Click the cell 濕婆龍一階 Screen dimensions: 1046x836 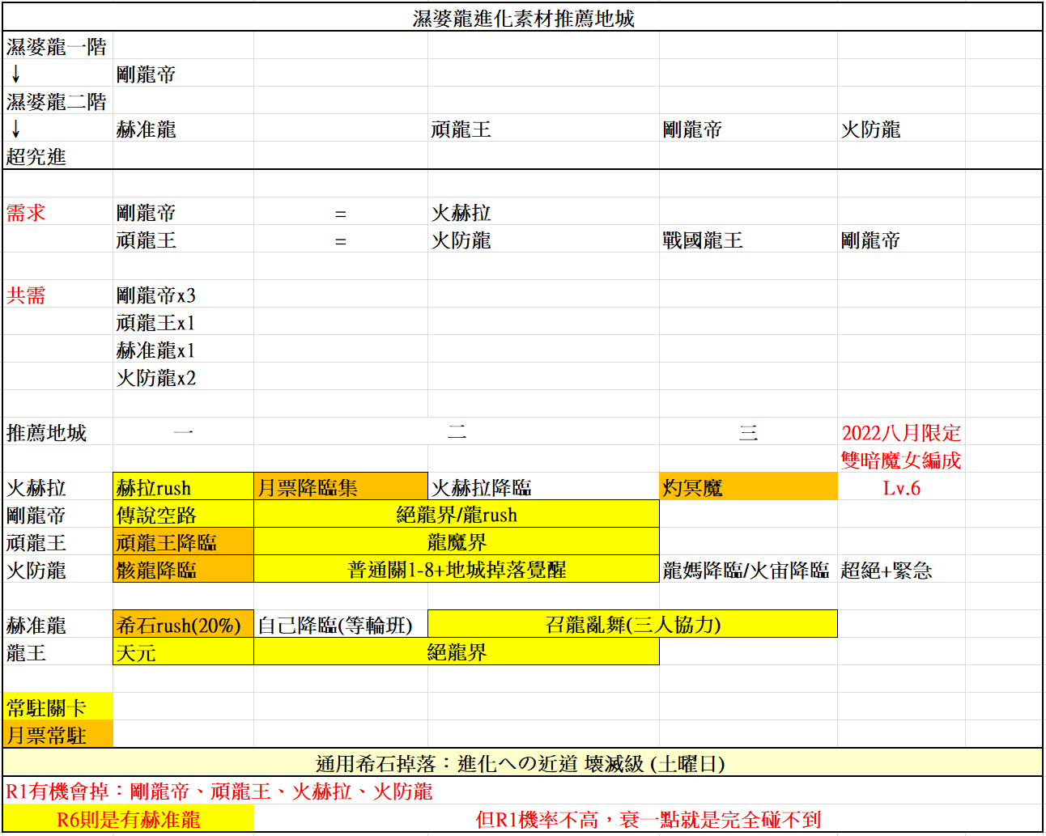click(57, 46)
